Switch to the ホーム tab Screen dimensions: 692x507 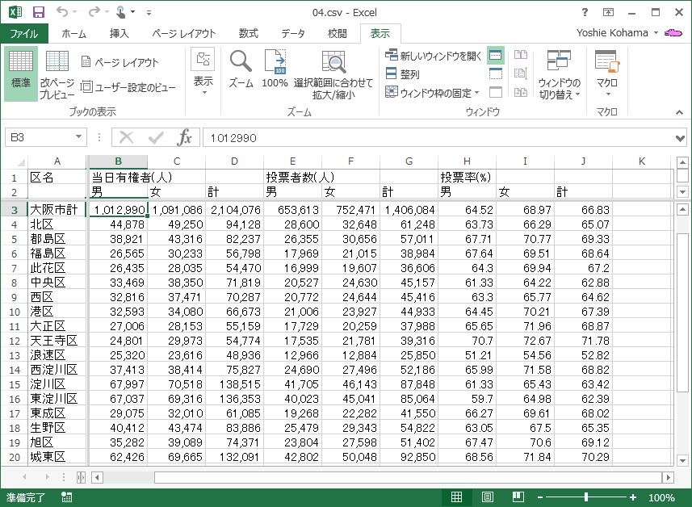73,34
